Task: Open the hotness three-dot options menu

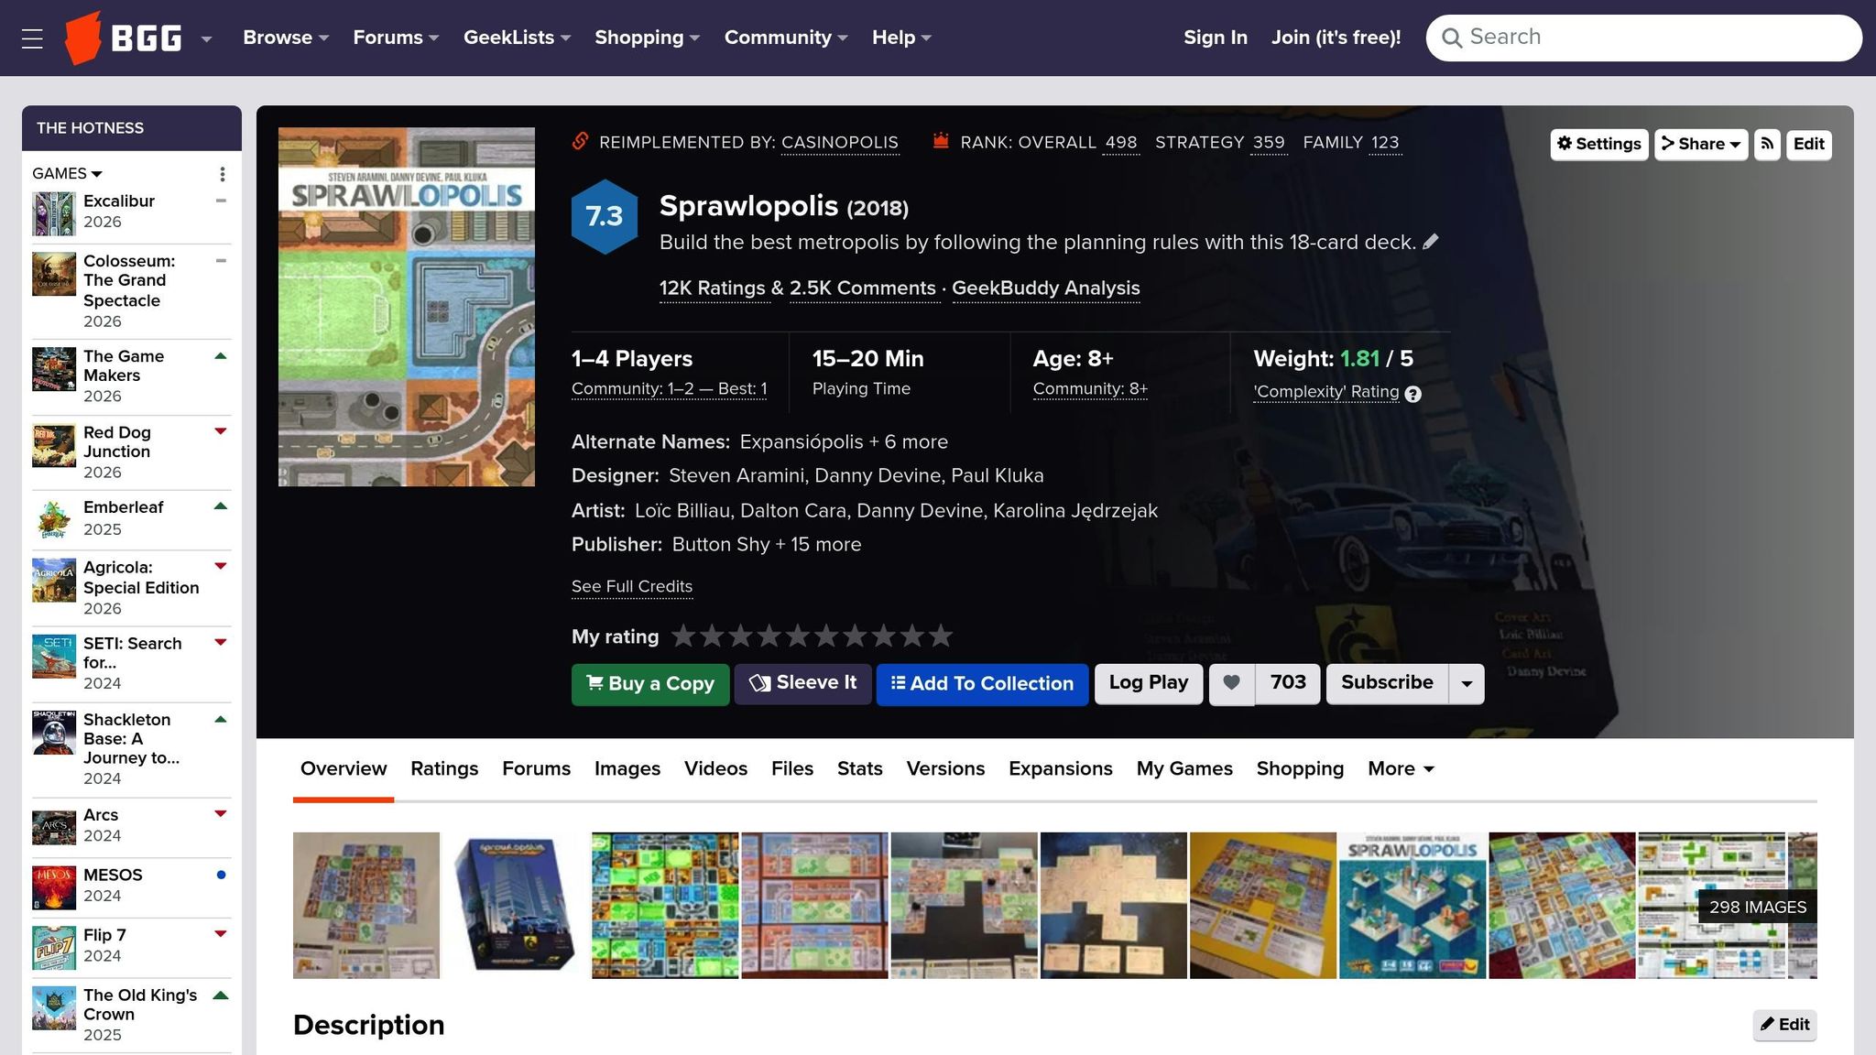Action: click(222, 174)
